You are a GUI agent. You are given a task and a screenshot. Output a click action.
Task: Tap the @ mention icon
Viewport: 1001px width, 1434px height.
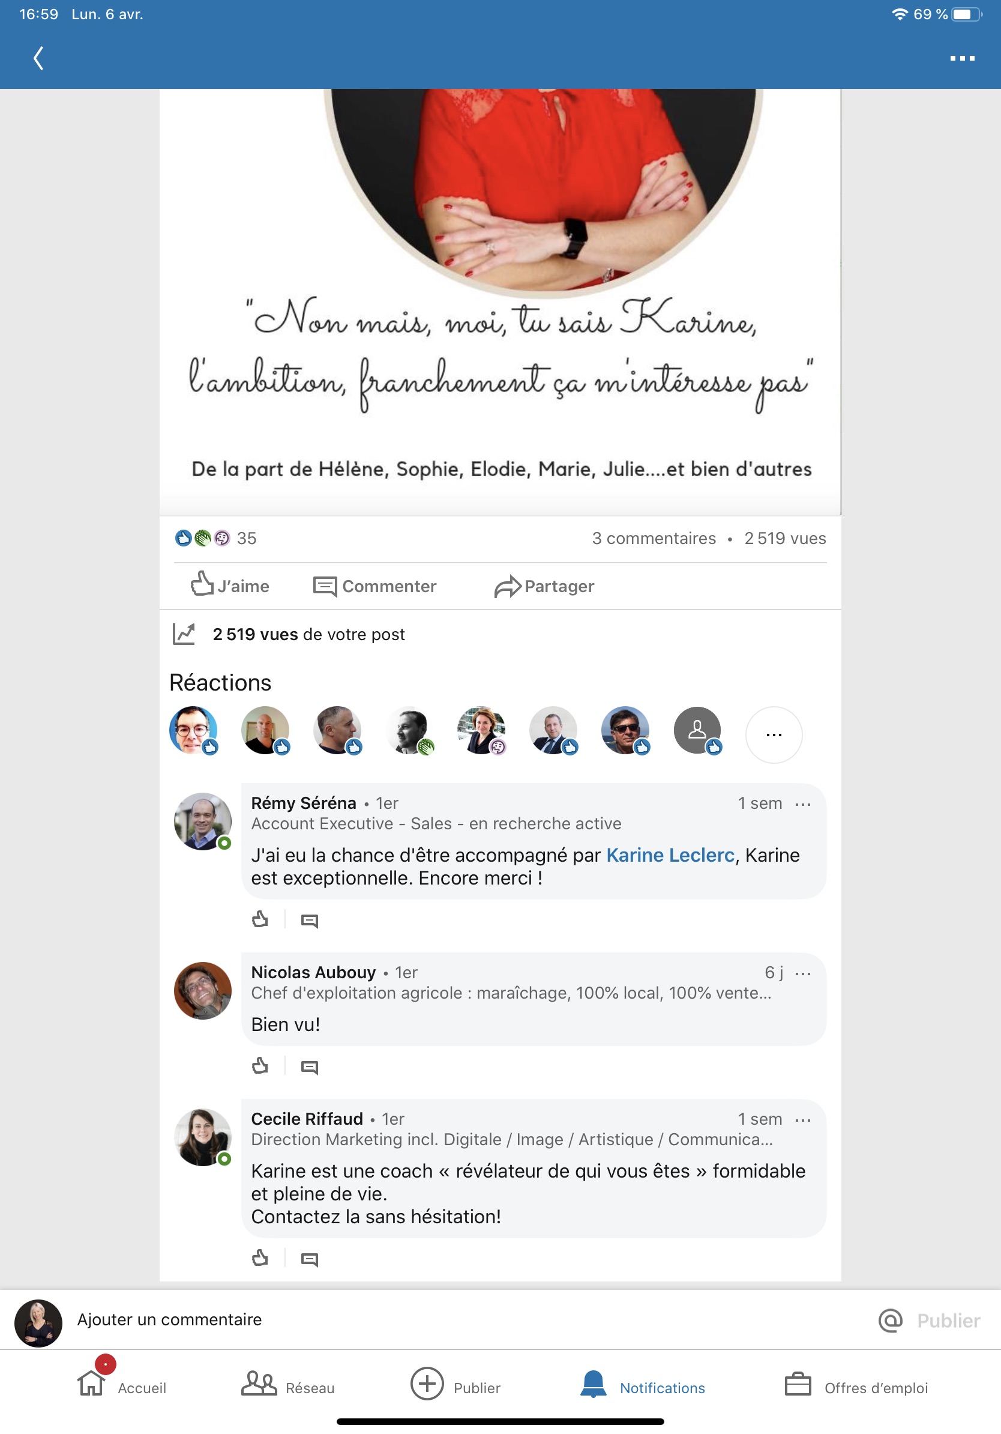click(x=891, y=1320)
